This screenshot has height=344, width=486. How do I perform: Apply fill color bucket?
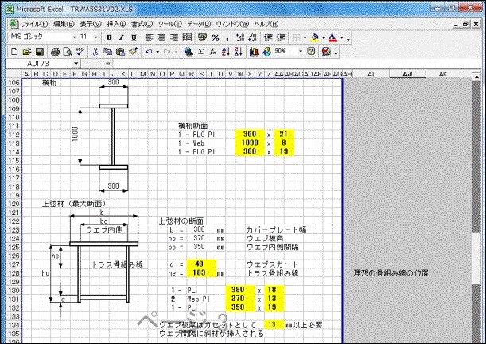315,38
